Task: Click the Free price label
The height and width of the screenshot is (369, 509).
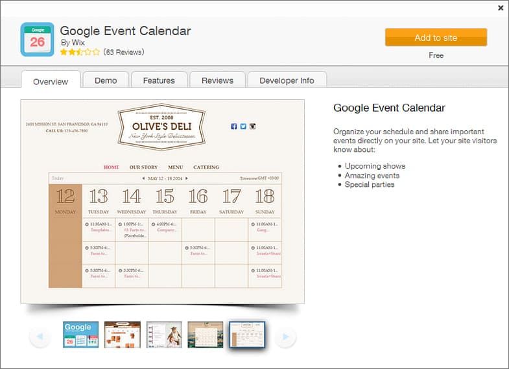Action: [436, 55]
